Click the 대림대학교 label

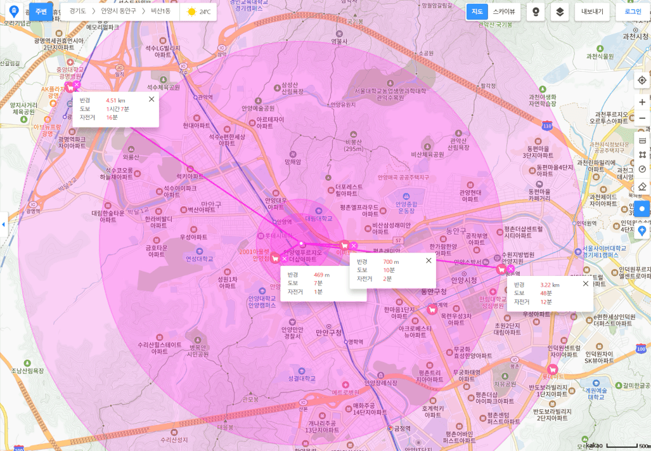(319, 218)
